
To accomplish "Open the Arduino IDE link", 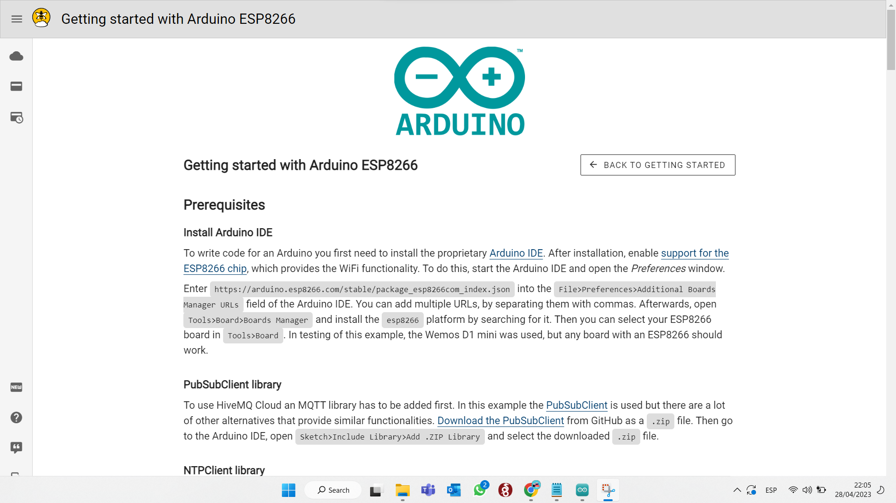I will point(516,253).
